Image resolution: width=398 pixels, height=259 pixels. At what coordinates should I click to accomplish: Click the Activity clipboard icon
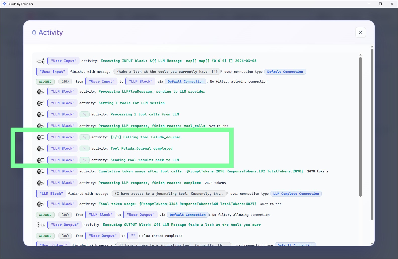point(34,32)
